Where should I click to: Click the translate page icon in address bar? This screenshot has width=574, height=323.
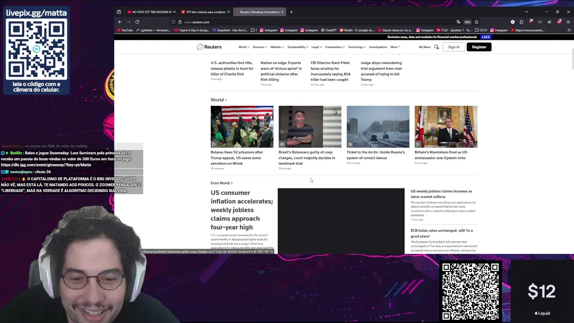click(458, 22)
